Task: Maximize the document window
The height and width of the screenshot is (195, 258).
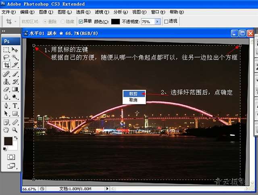Action: [242, 33]
